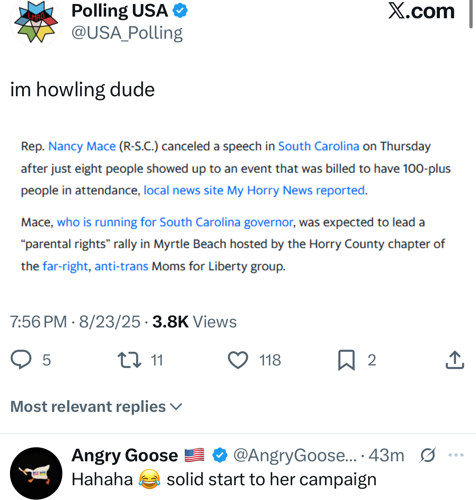
Task: Click Angry Goose display name
Action: [x=125, y=455]
